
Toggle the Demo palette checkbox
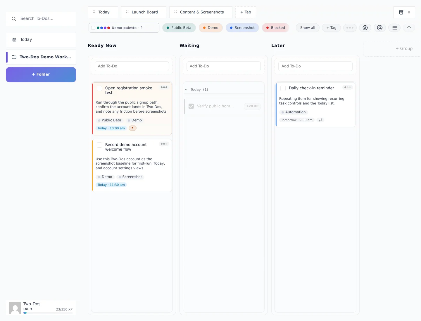[93, 28]
